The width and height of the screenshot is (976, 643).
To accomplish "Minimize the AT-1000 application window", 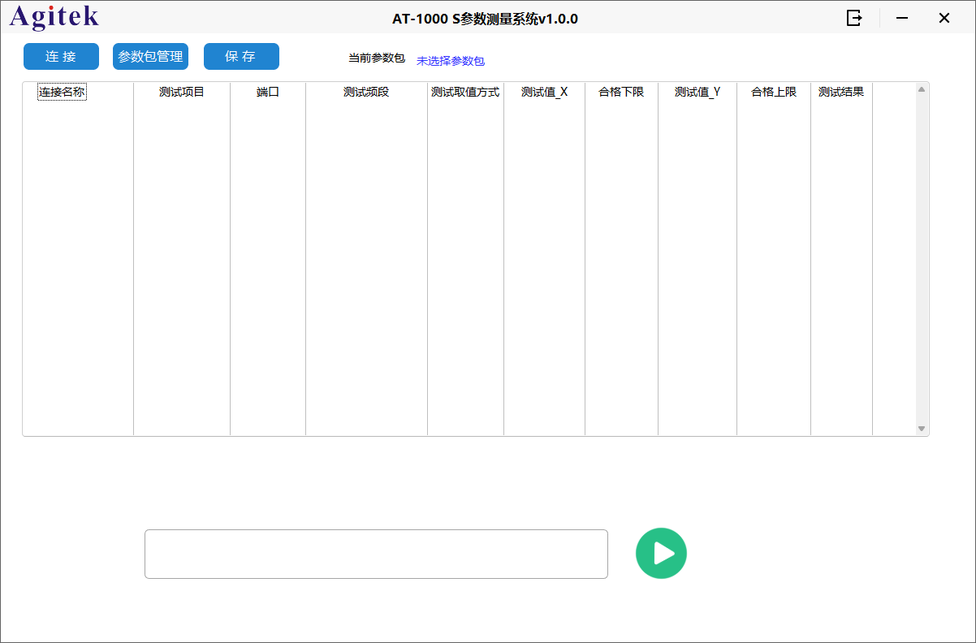I will (x=901, y=17).
